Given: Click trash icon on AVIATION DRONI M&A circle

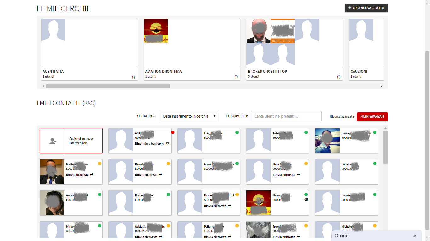Looking at the screenshot, I should [236, 77].
